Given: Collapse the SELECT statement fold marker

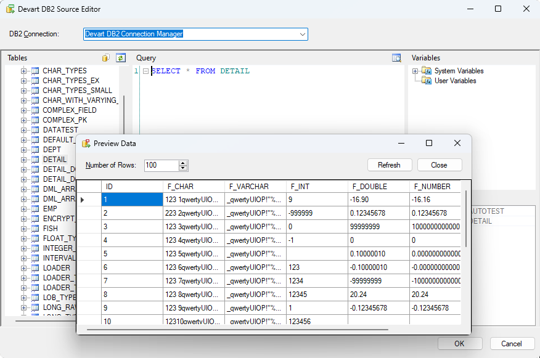Looking at the screenshot, I should tap(145, 71).
